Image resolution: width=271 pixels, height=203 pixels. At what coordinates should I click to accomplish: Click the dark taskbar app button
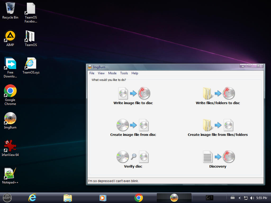click(x=210, y=198)
